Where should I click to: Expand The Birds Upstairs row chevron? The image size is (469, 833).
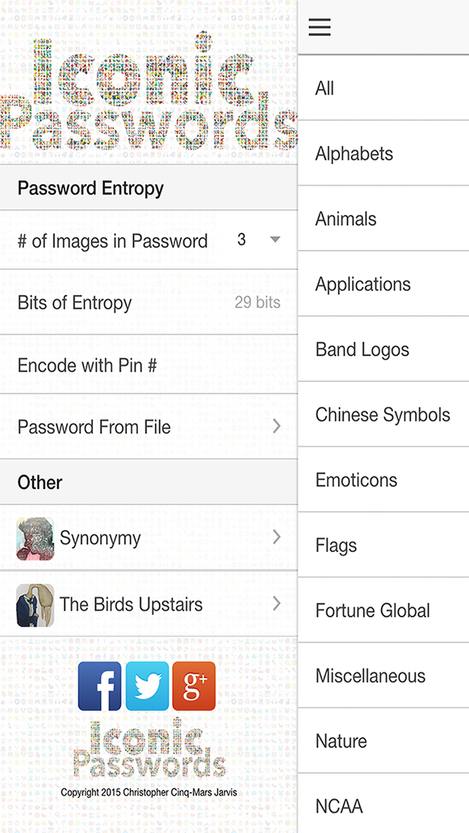[276, 603]
